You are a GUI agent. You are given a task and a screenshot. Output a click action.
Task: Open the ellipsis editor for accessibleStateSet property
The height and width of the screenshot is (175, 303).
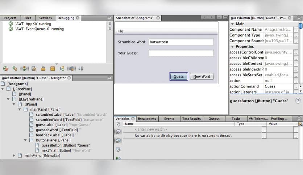[296, 75]
